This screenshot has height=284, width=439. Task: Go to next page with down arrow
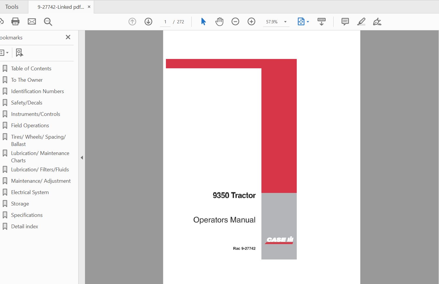pyautogui.click(x=148, y=21)
